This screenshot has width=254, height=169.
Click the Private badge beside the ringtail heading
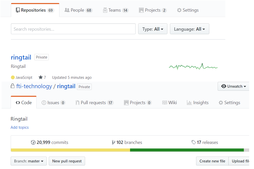pyautogui.click(x=41, y=57)
